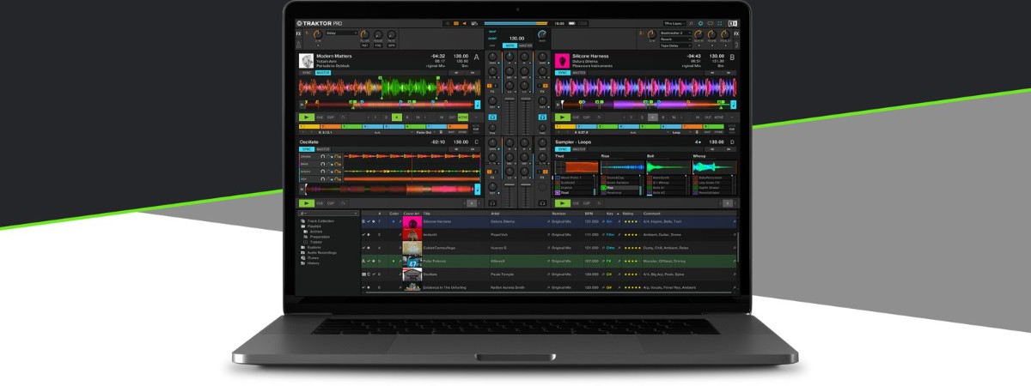Click MASTER button in master clock panel
The image size is (1031, 386).
click(x=525, y=45)
